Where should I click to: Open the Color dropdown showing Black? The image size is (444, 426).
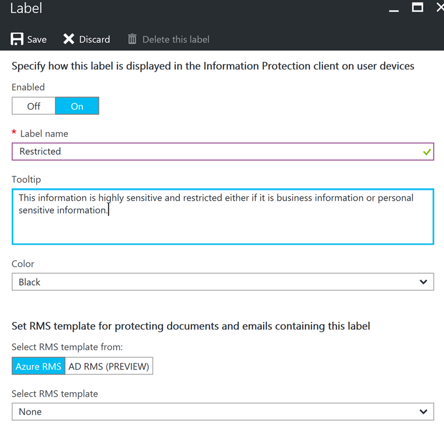pyautogui.click(x=223, y=282)
